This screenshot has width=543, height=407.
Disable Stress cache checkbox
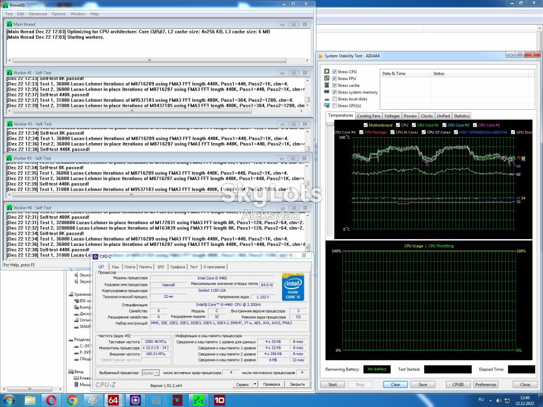tap(335, 85)
